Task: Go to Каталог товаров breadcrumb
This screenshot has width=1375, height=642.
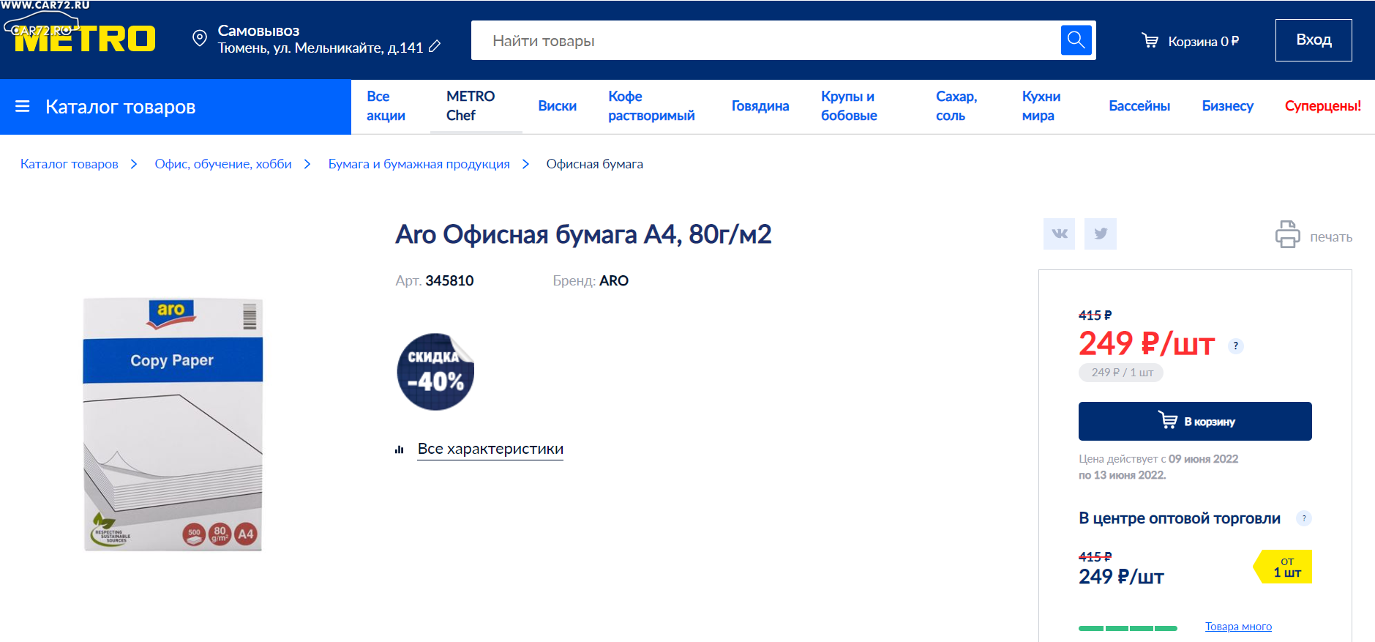Action: [x=70, y=164]
